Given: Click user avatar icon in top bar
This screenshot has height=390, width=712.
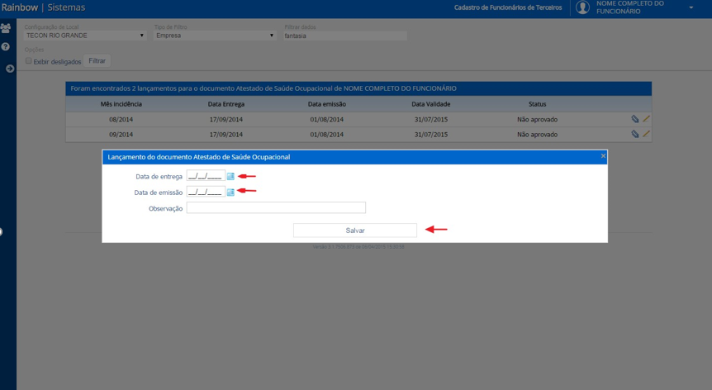Looking at the screenshot, I should point(582,7).
